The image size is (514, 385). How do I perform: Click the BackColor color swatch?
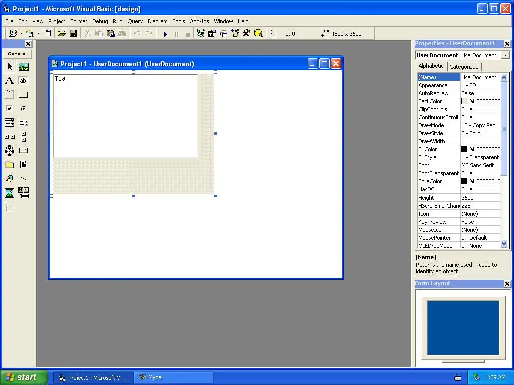464,101
